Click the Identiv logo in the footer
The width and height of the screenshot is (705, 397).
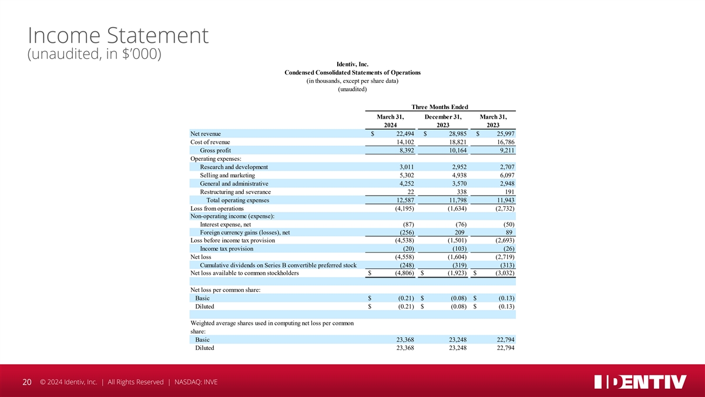click(640, 382)
